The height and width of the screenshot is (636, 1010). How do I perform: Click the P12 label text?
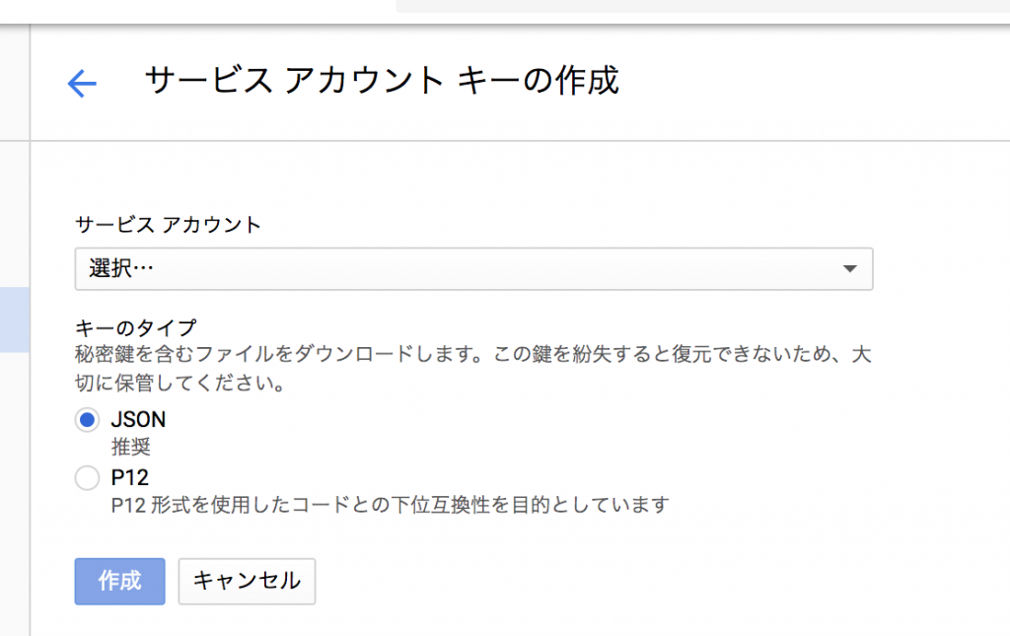[130, 478]
